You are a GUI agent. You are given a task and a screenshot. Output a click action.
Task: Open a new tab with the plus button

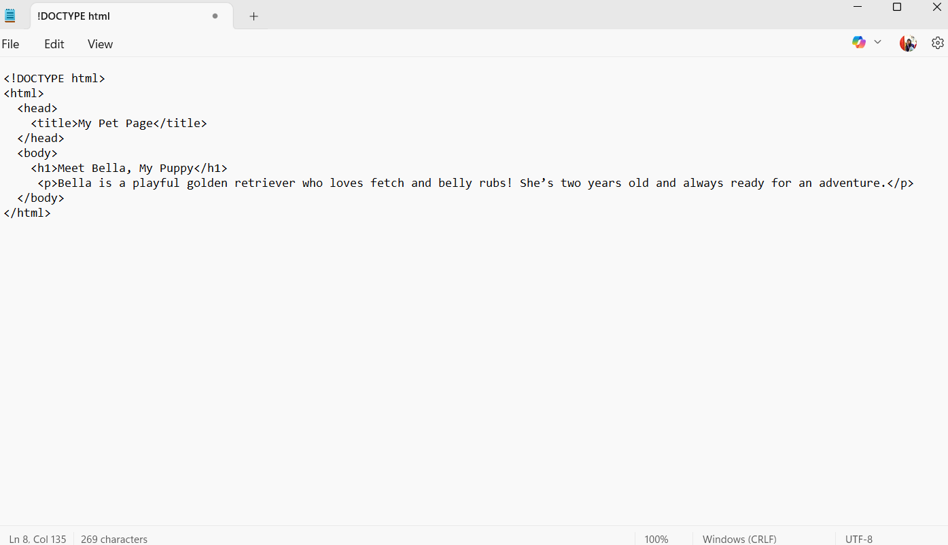tap(253, 15)
